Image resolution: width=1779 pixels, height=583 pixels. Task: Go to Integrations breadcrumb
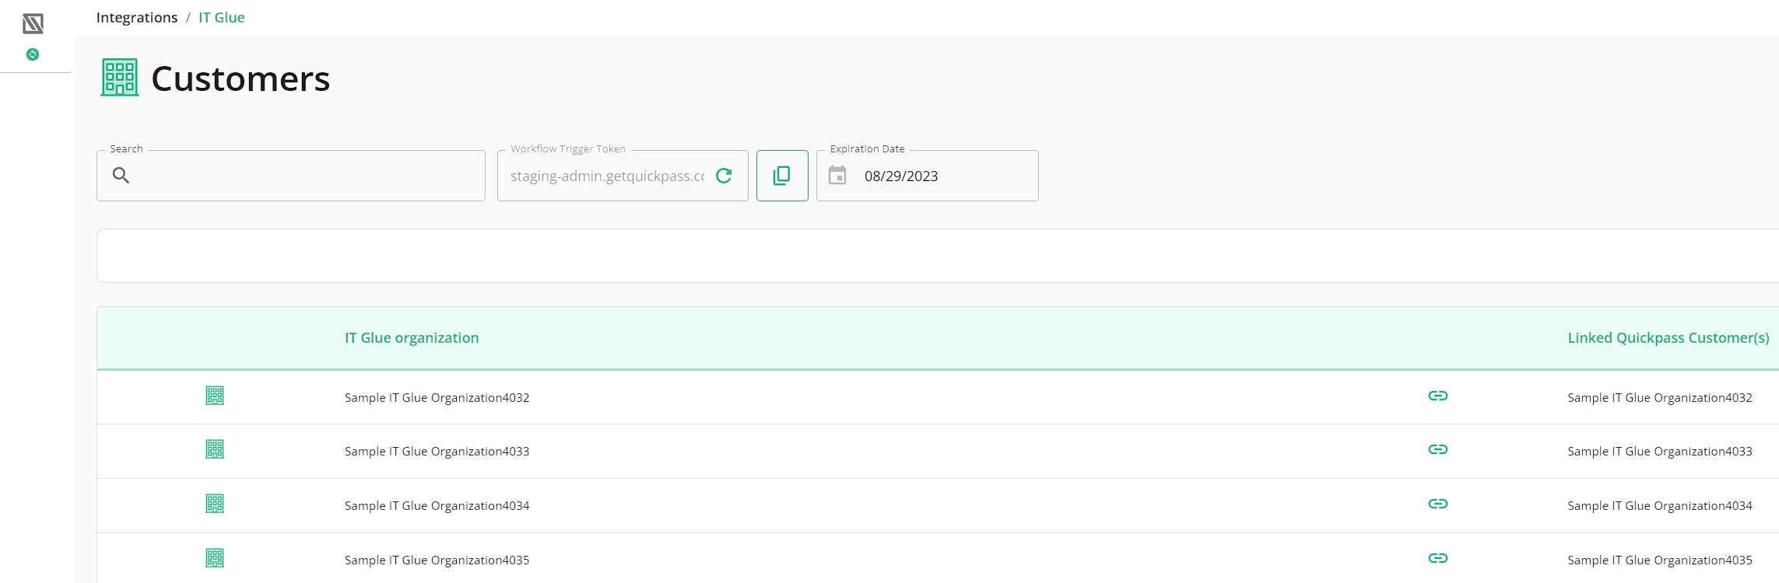pyautogui.click(x=137, y=18)
